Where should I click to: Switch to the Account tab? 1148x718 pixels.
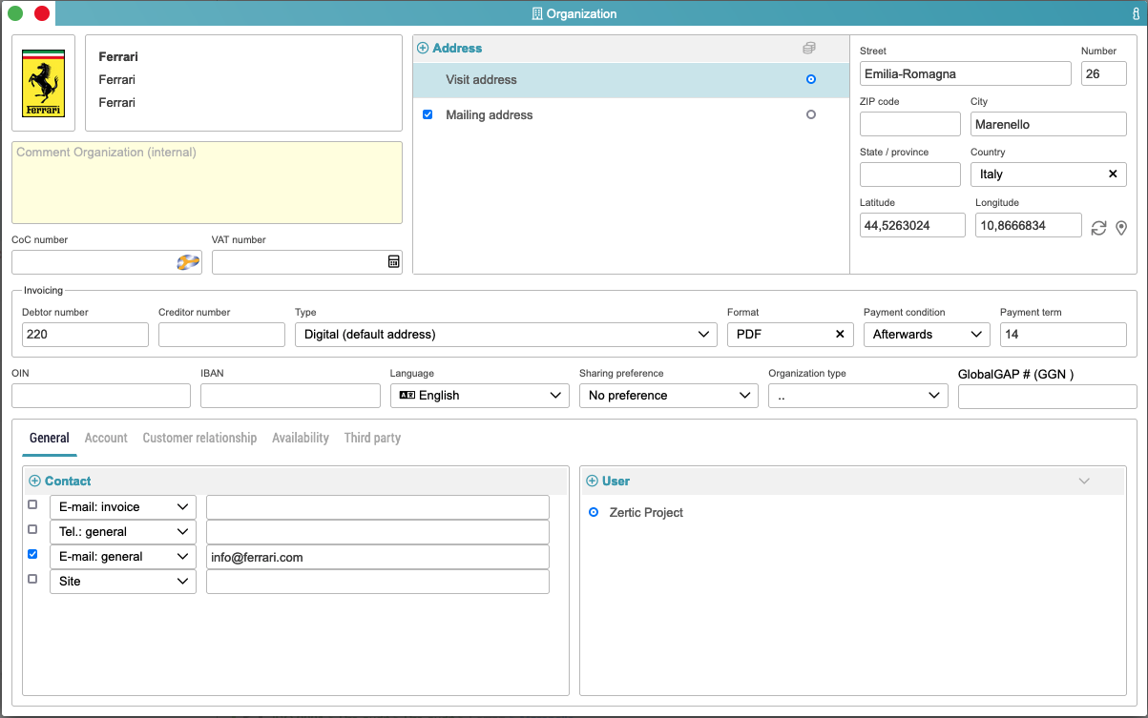[106, 438]
